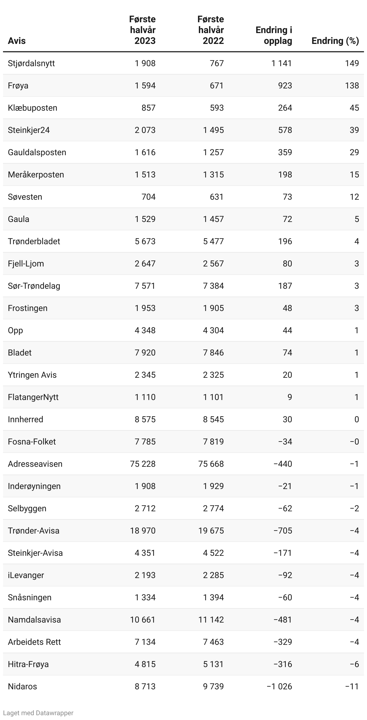Select the Stjørdalsnytt row name
The height and width of the screenshot is (720, 367).
31,63
